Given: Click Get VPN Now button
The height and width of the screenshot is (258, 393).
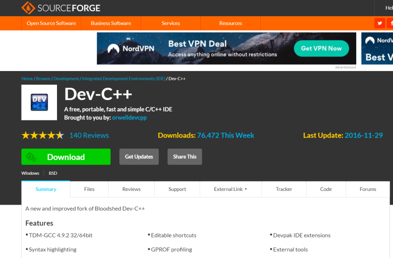Looking at the screenshot, I should [321, 48].
